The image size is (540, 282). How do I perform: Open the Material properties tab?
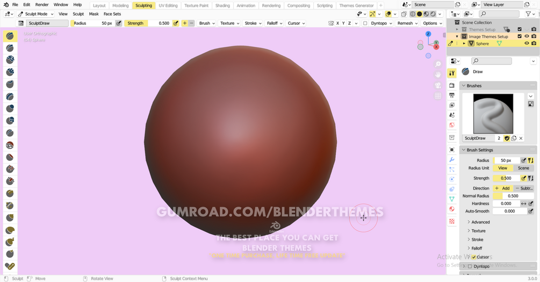(x=452, y=209)
